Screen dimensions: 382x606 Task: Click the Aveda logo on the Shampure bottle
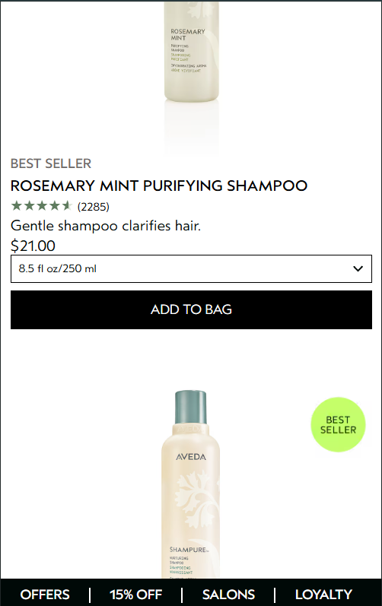[191, 457]
